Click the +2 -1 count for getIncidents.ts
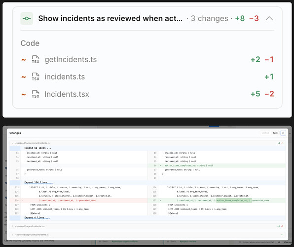This screenshot has width=294, height=247. pos(262,60)
